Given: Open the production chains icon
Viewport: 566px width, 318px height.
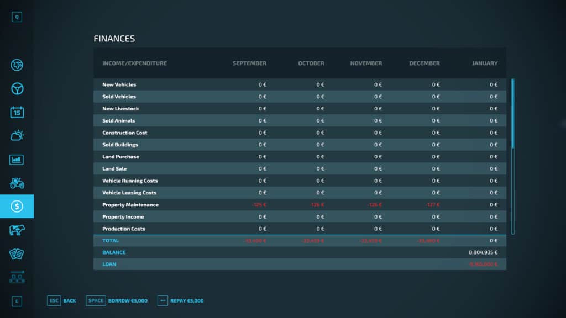Looking at the screenshot, I should click(17, 277).
